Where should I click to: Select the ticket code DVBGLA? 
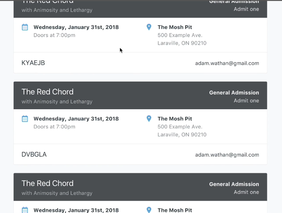click(34, 154)
